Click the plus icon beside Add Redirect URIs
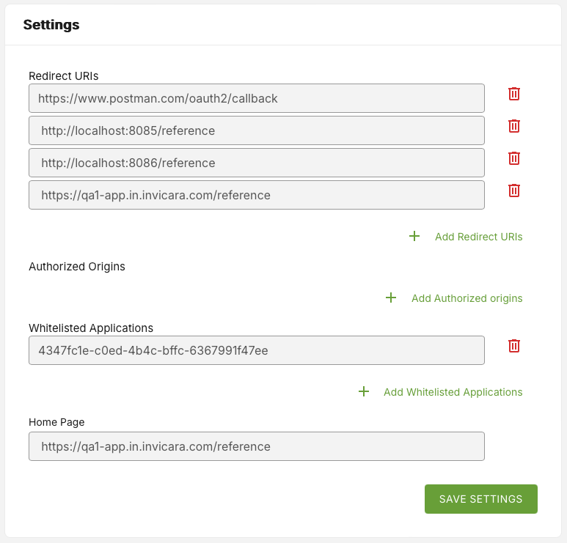Image resolution: width=567 pixels, height=543 pixels. [414, 237]
